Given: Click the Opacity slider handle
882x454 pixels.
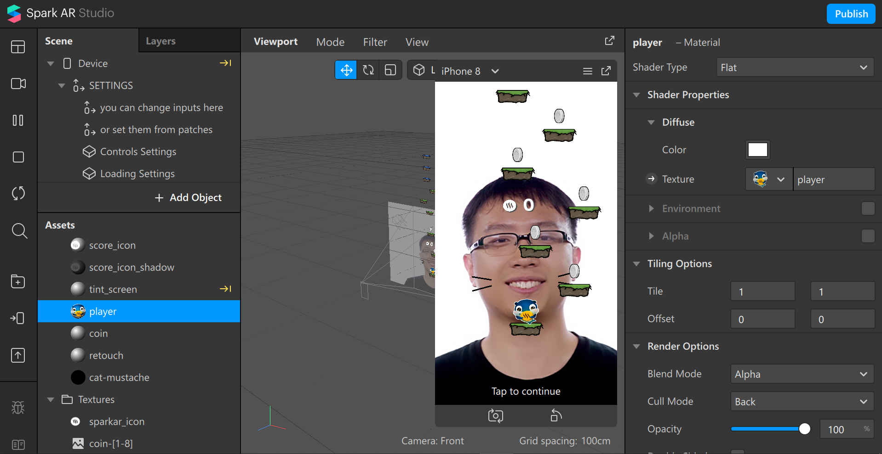Looking at the screenshot, I should coord(804,429).
